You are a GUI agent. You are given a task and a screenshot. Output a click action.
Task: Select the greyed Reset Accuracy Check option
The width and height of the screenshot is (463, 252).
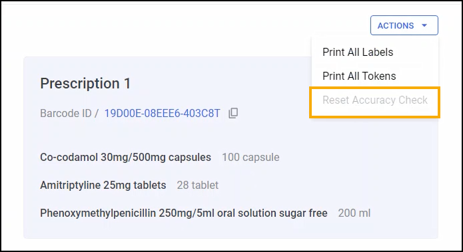pyautogui.click(x=374, y=100)
